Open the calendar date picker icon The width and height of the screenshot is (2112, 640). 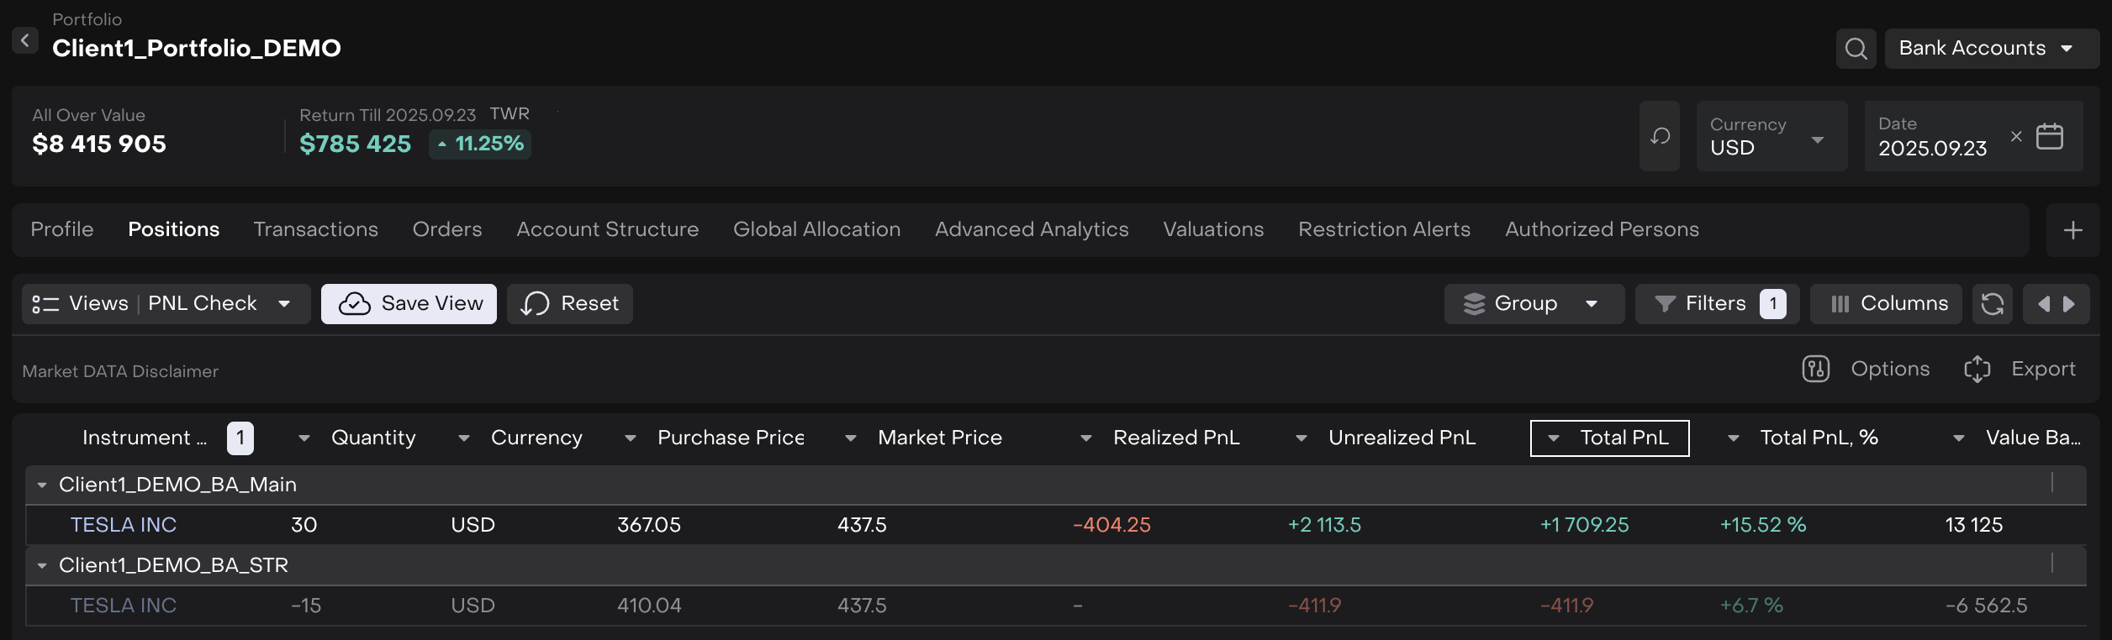2050,136
